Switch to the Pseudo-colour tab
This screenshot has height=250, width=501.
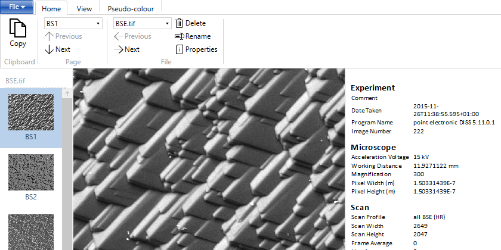(x=130, y=9)
